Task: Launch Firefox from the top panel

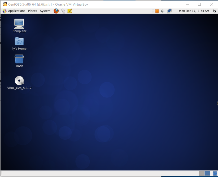Action: click(x=56, y=11)
